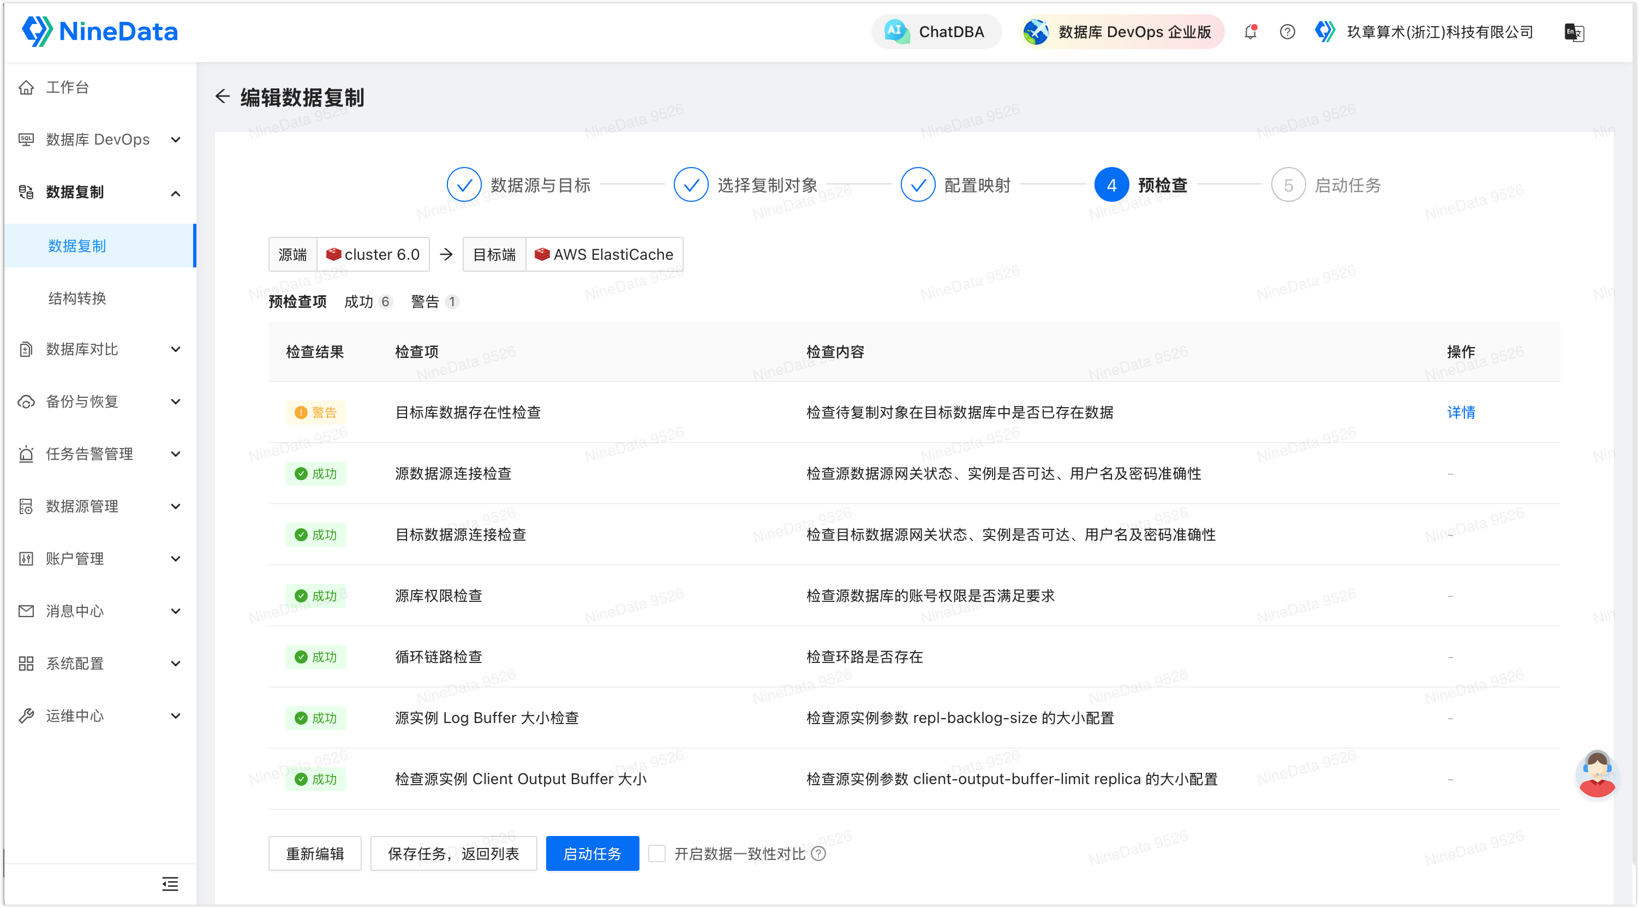Open 详情 for 目标库数据存在性检查

click(x=1461, y=411)
